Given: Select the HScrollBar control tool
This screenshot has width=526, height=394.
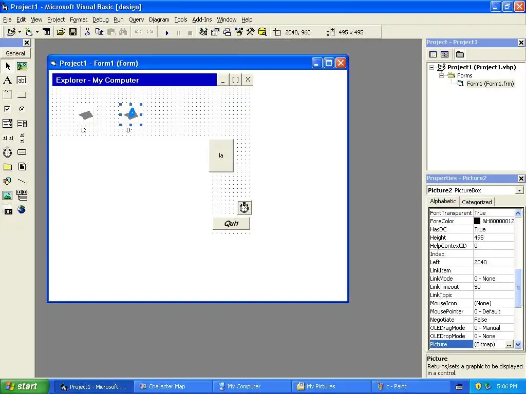Looking at the screenshot, I should pyautogui.click(x=7, y=137).
